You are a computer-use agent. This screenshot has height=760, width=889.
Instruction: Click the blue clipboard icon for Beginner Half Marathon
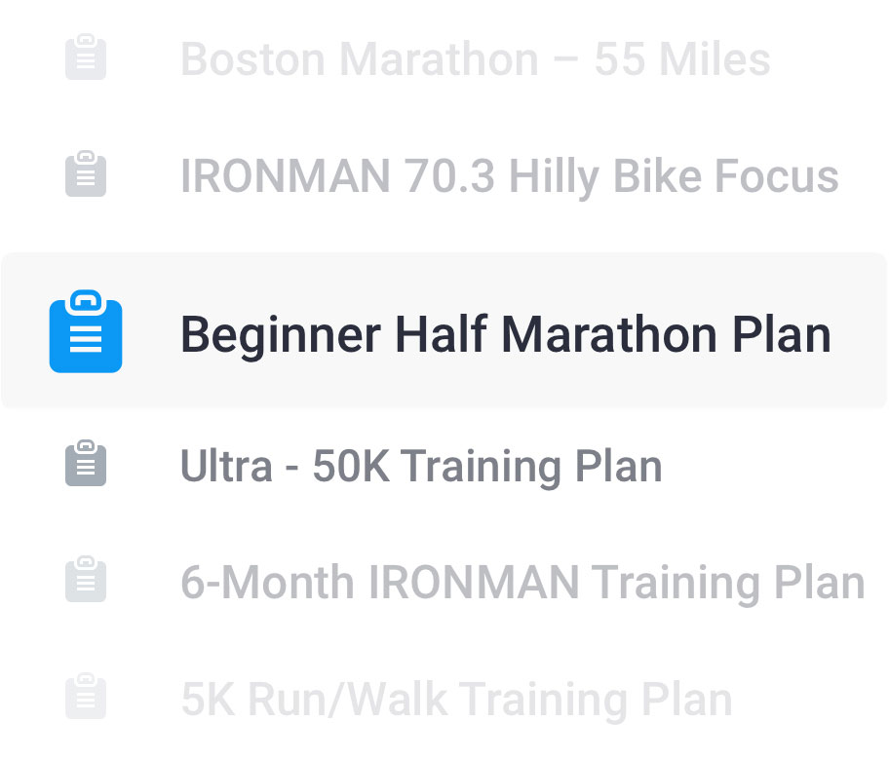[86, 332]
